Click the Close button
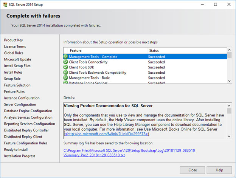 (x=193, y=170)
